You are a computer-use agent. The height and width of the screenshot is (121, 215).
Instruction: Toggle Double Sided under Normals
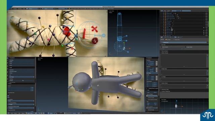(x=185, y=47)
